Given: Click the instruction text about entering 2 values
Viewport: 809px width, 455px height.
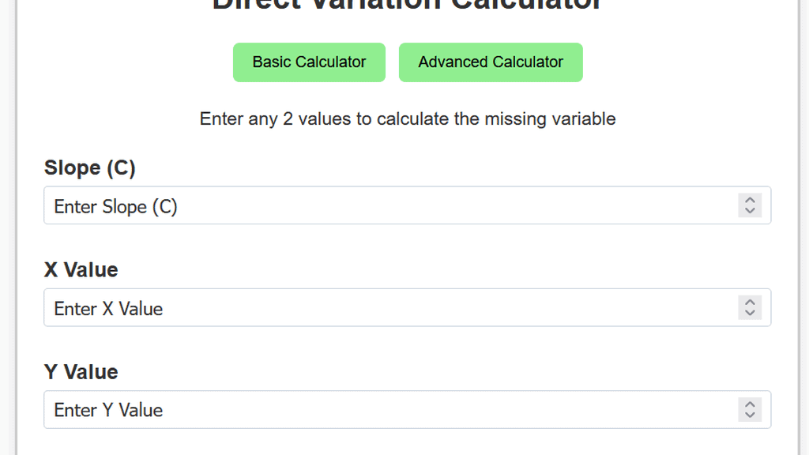Looking at the screenshot, I should pyautogui.click(x=407, y=118).
